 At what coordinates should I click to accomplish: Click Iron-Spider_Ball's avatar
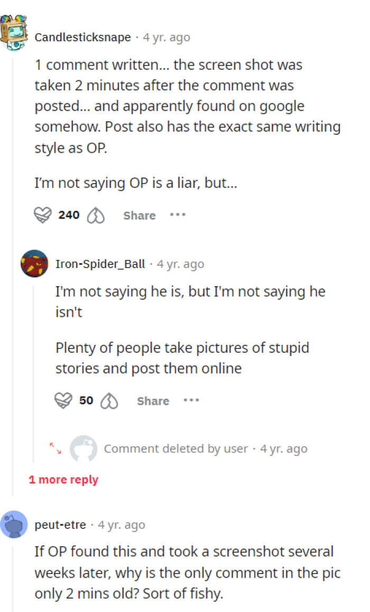(x=34, y=263)
